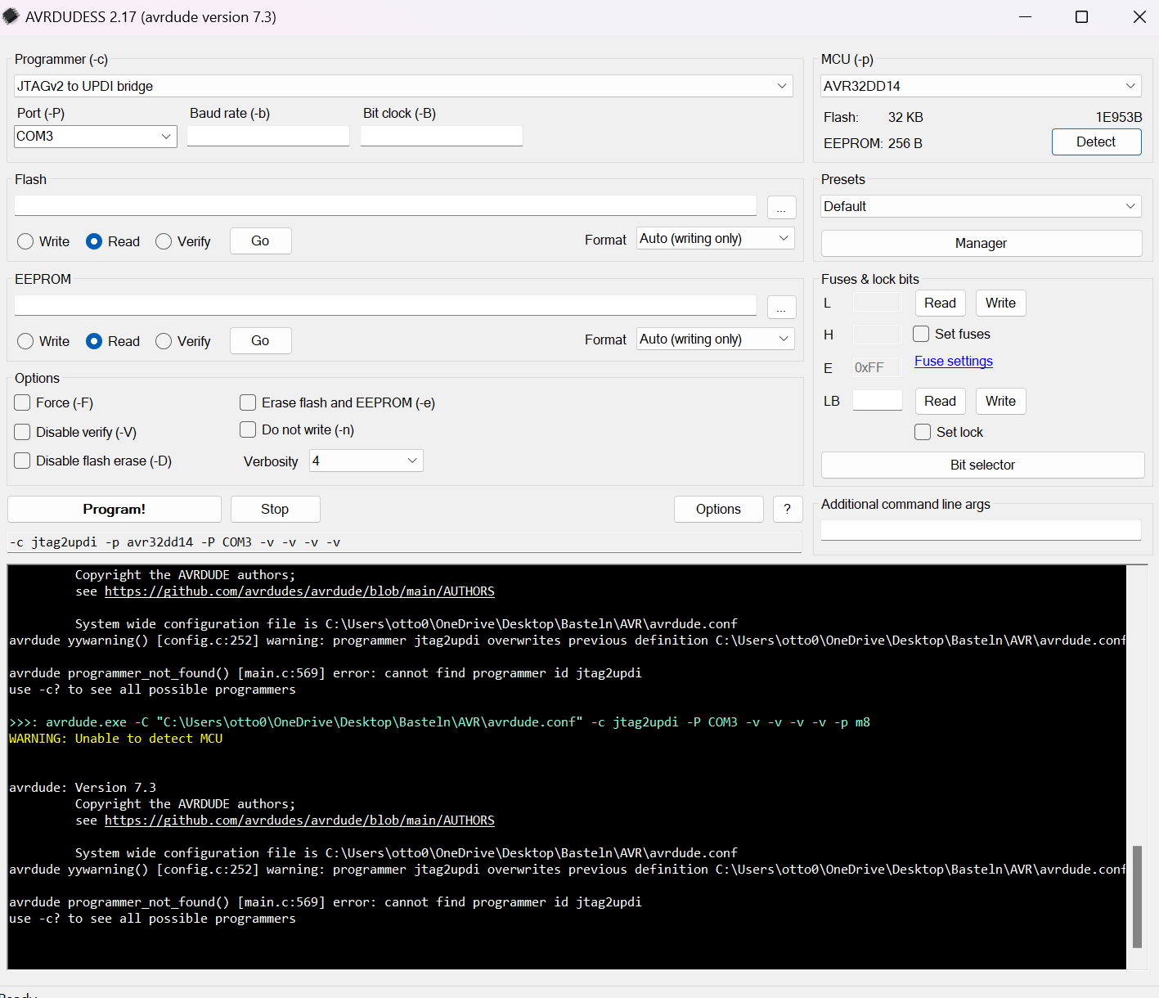Select Flash Read radio button
The width and height of the screenshot is (1159, 998).
pos(94,241)
